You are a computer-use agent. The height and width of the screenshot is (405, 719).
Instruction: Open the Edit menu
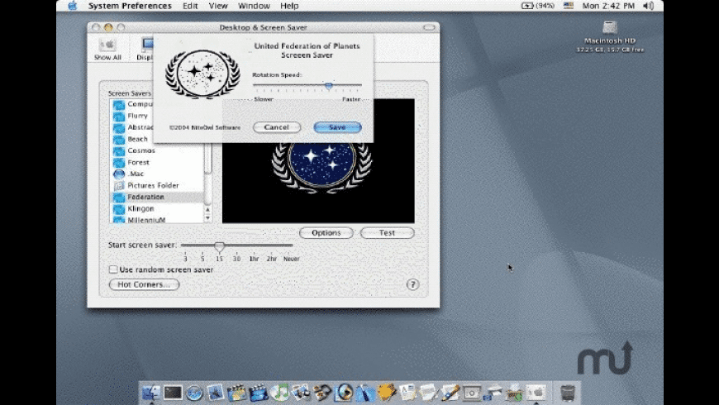(x=190, y=6)
